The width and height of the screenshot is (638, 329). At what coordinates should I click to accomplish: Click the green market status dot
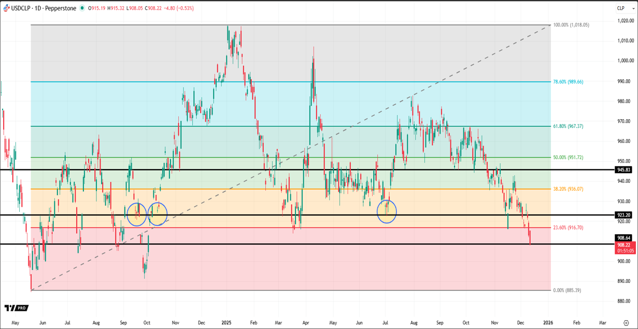(x=82, y=8)
